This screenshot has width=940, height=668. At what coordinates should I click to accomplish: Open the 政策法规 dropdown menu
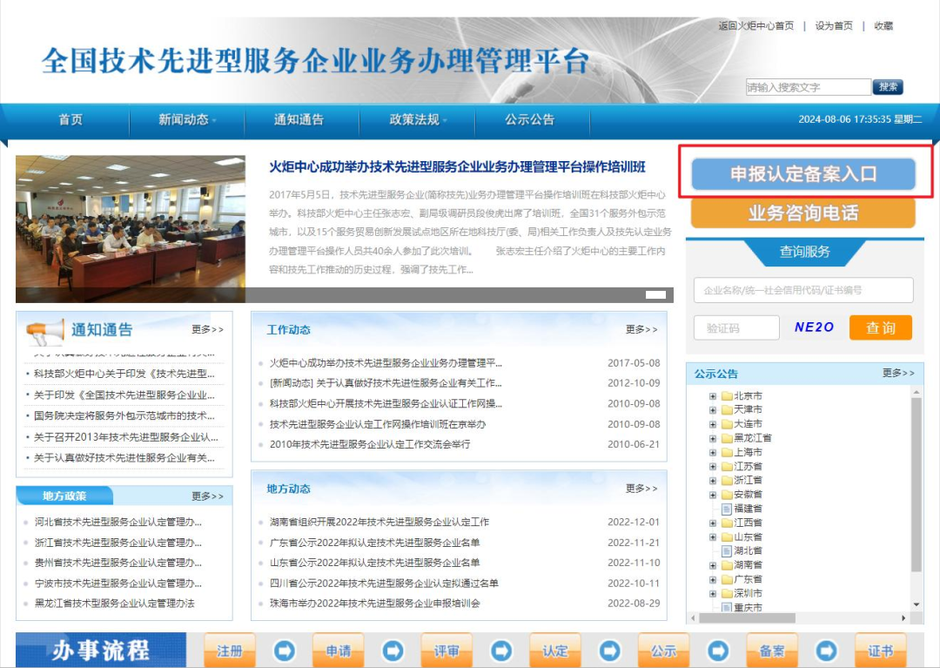[417, 121]
